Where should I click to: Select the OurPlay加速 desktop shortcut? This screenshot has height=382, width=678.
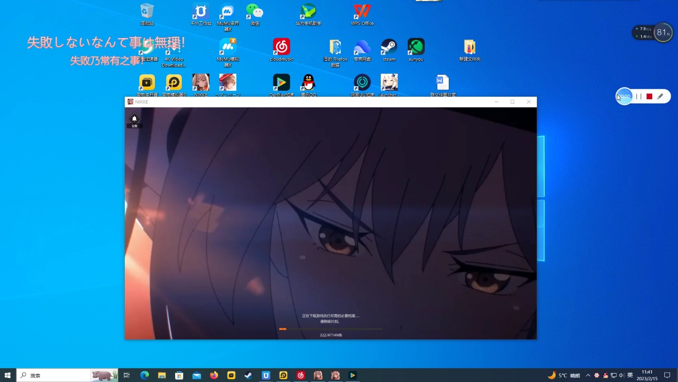pyautogui.click(x=282, y=86)
